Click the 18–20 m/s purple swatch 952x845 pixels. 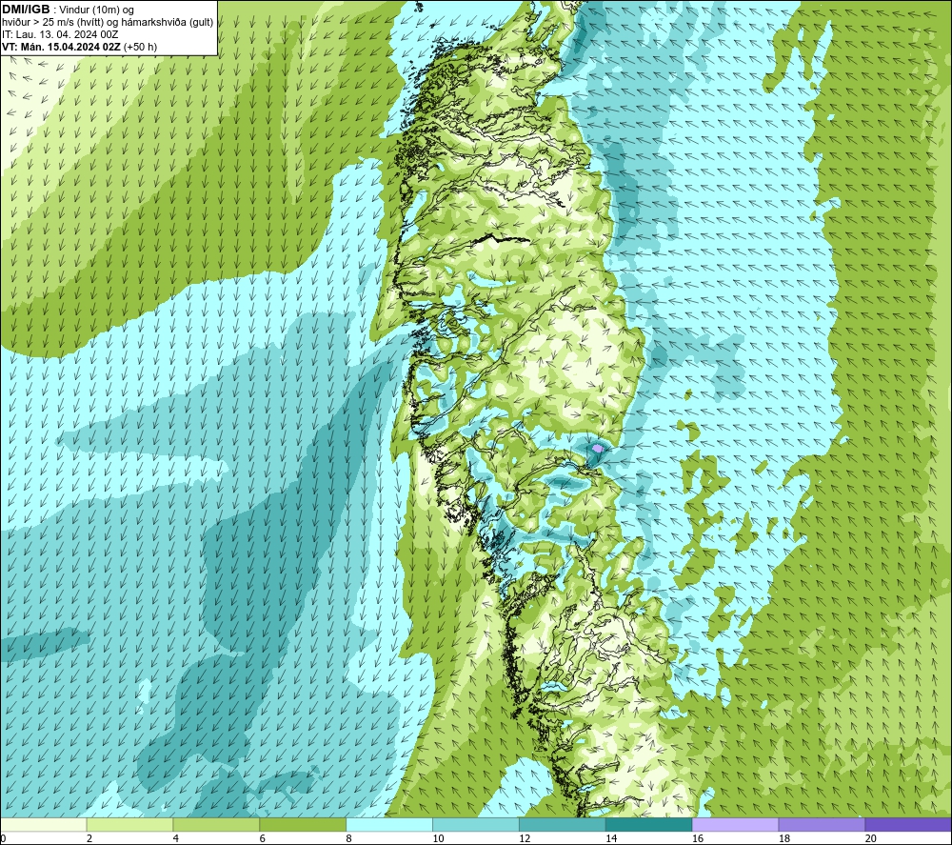823,824
